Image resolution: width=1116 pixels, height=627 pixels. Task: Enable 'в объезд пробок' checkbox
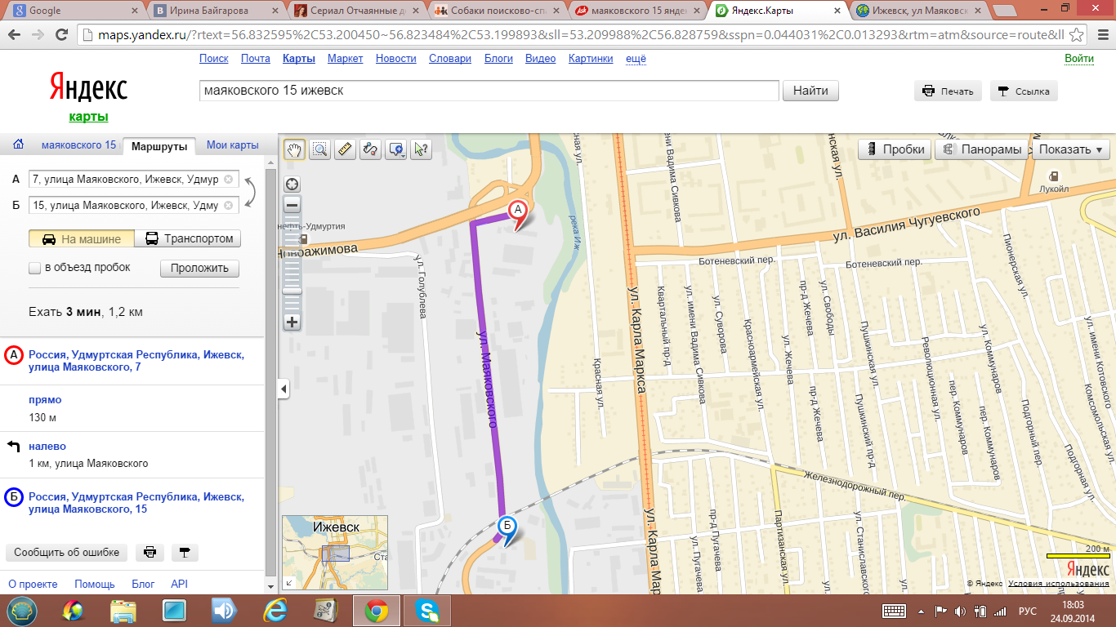34,268
